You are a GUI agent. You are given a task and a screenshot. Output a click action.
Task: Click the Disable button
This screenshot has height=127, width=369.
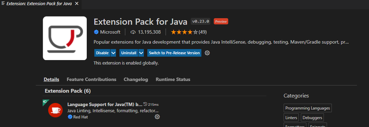pos(102,53)
